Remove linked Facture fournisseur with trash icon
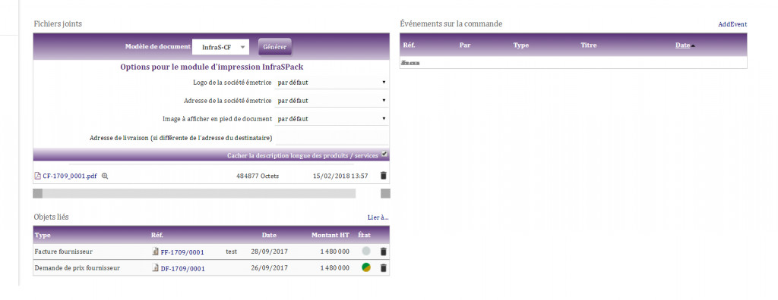Viewport: 778px width, 300px height. click(x=383, y=252)
